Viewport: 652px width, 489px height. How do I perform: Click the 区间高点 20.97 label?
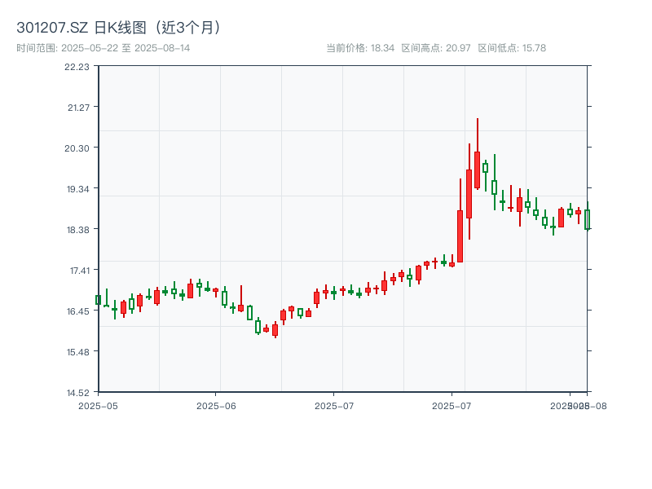436,47
